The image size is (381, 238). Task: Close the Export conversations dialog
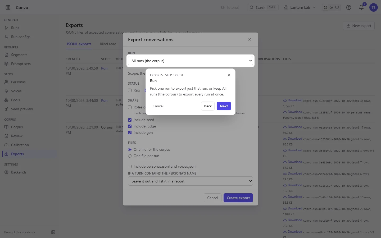[250, 39]
